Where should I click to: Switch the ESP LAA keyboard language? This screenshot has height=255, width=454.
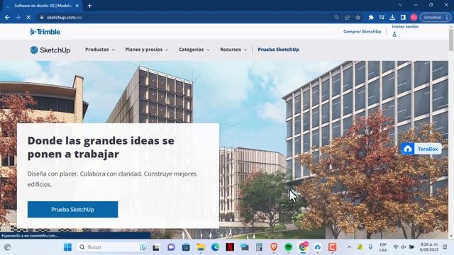click(383, 247)
